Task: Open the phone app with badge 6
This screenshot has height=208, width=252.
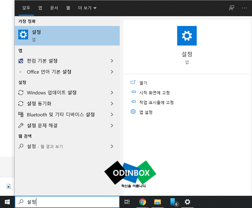Action: 174,202
